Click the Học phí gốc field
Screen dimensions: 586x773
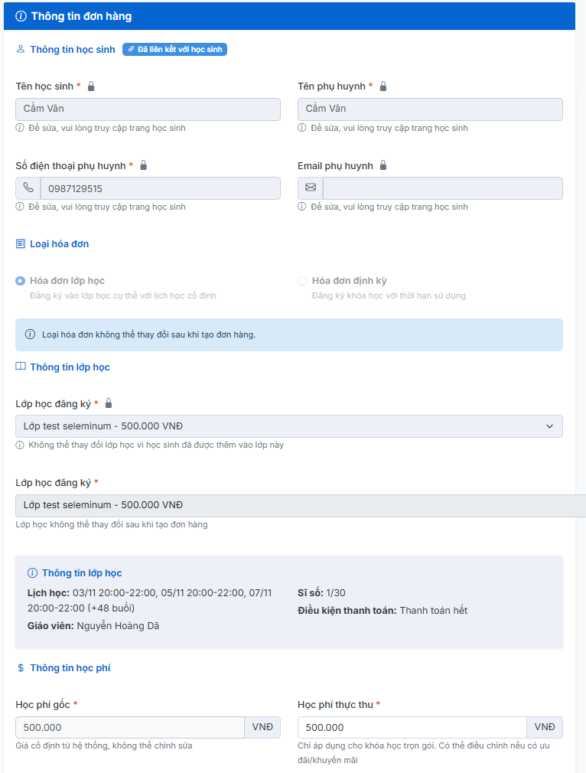pos(130,727)
